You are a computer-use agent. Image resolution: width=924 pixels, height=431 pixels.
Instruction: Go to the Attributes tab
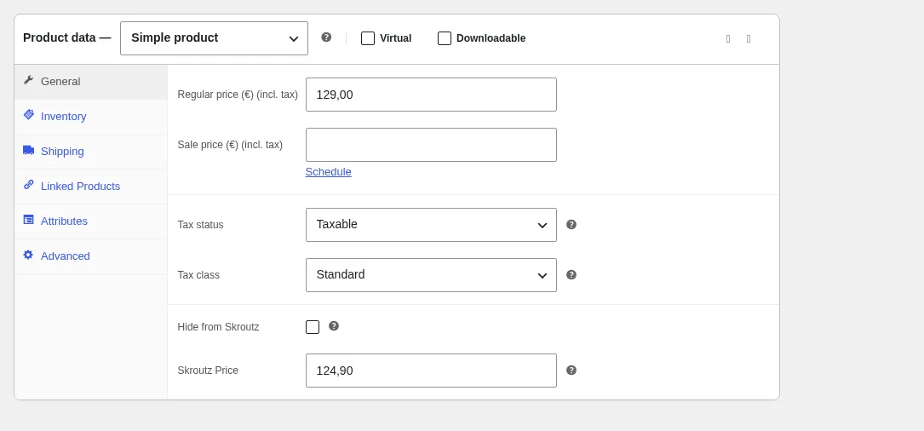[x=91, y=221]
